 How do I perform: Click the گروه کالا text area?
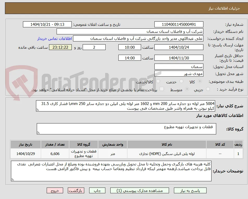(126, 129)
